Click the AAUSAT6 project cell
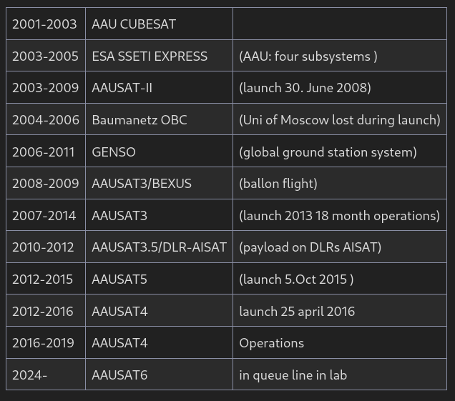 119,375
